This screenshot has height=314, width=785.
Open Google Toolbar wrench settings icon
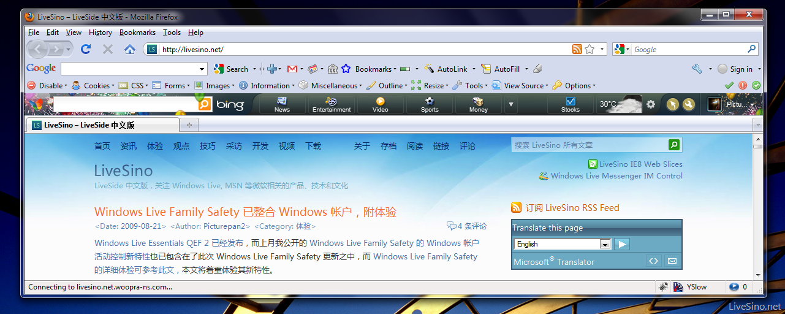[x=697, y=69]
